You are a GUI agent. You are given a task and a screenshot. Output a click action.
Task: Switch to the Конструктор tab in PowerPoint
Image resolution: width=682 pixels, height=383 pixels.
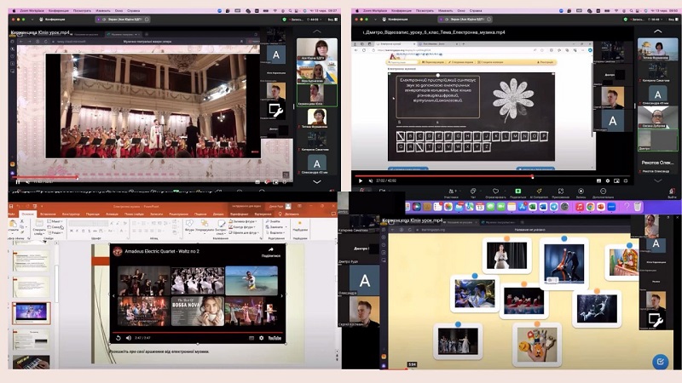point(71,214)
